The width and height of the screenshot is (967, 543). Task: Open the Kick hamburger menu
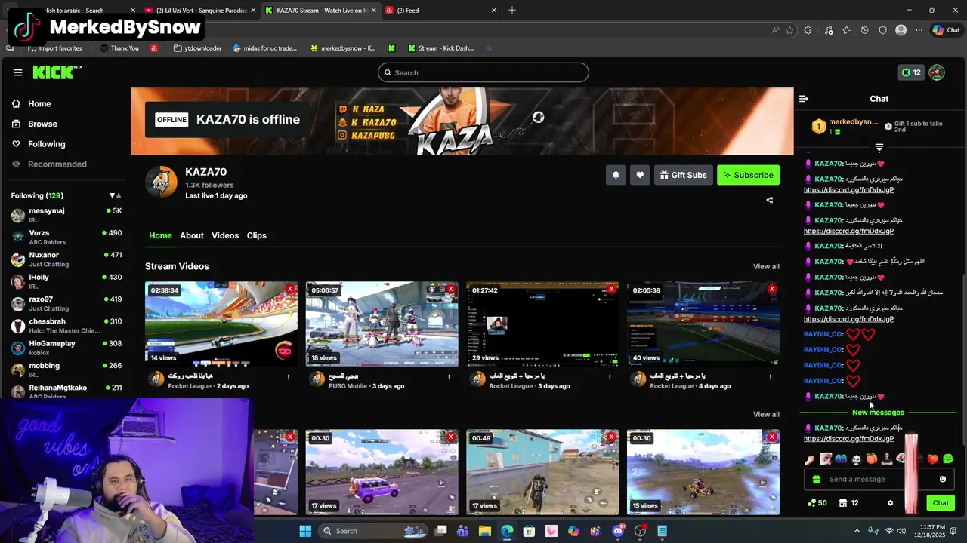17,72
